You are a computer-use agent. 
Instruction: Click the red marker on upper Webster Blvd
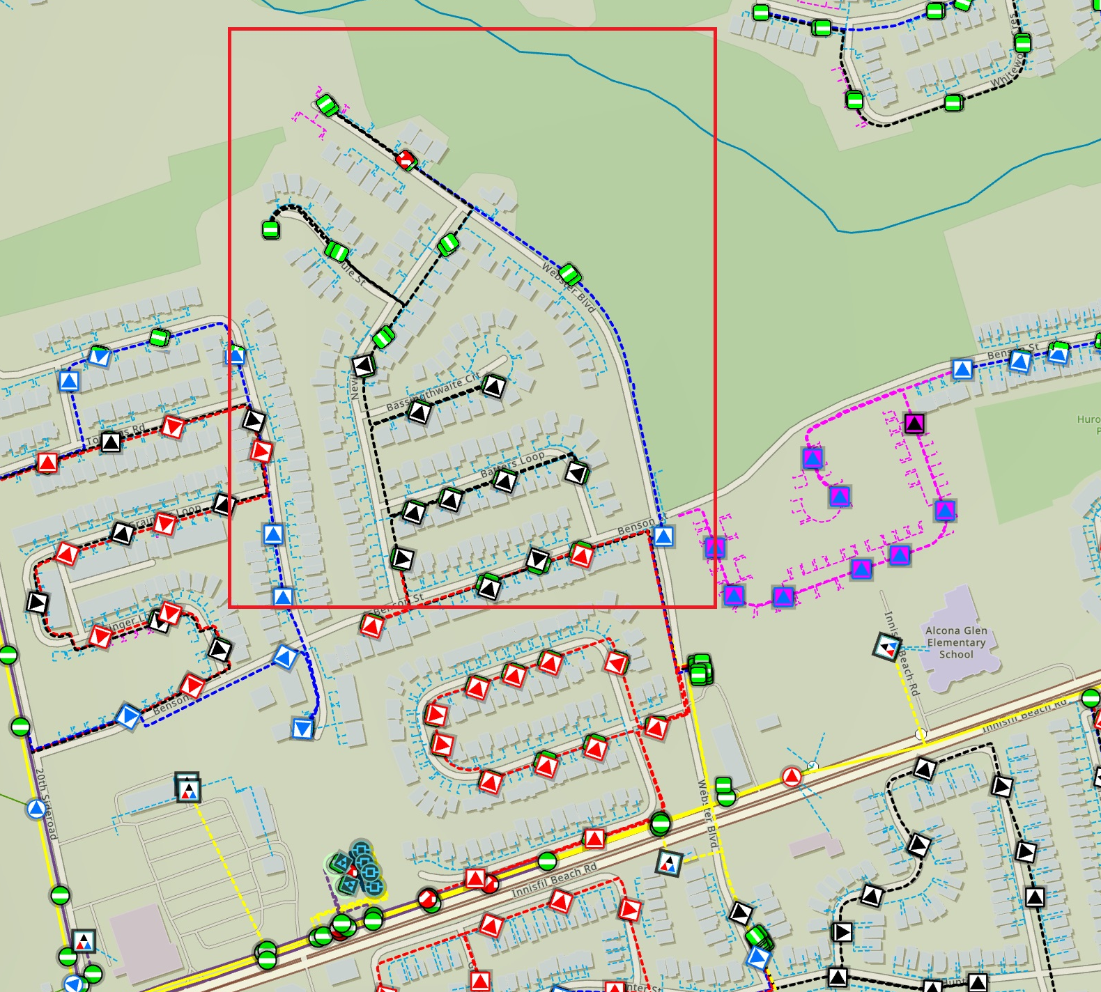click(406, 160)
